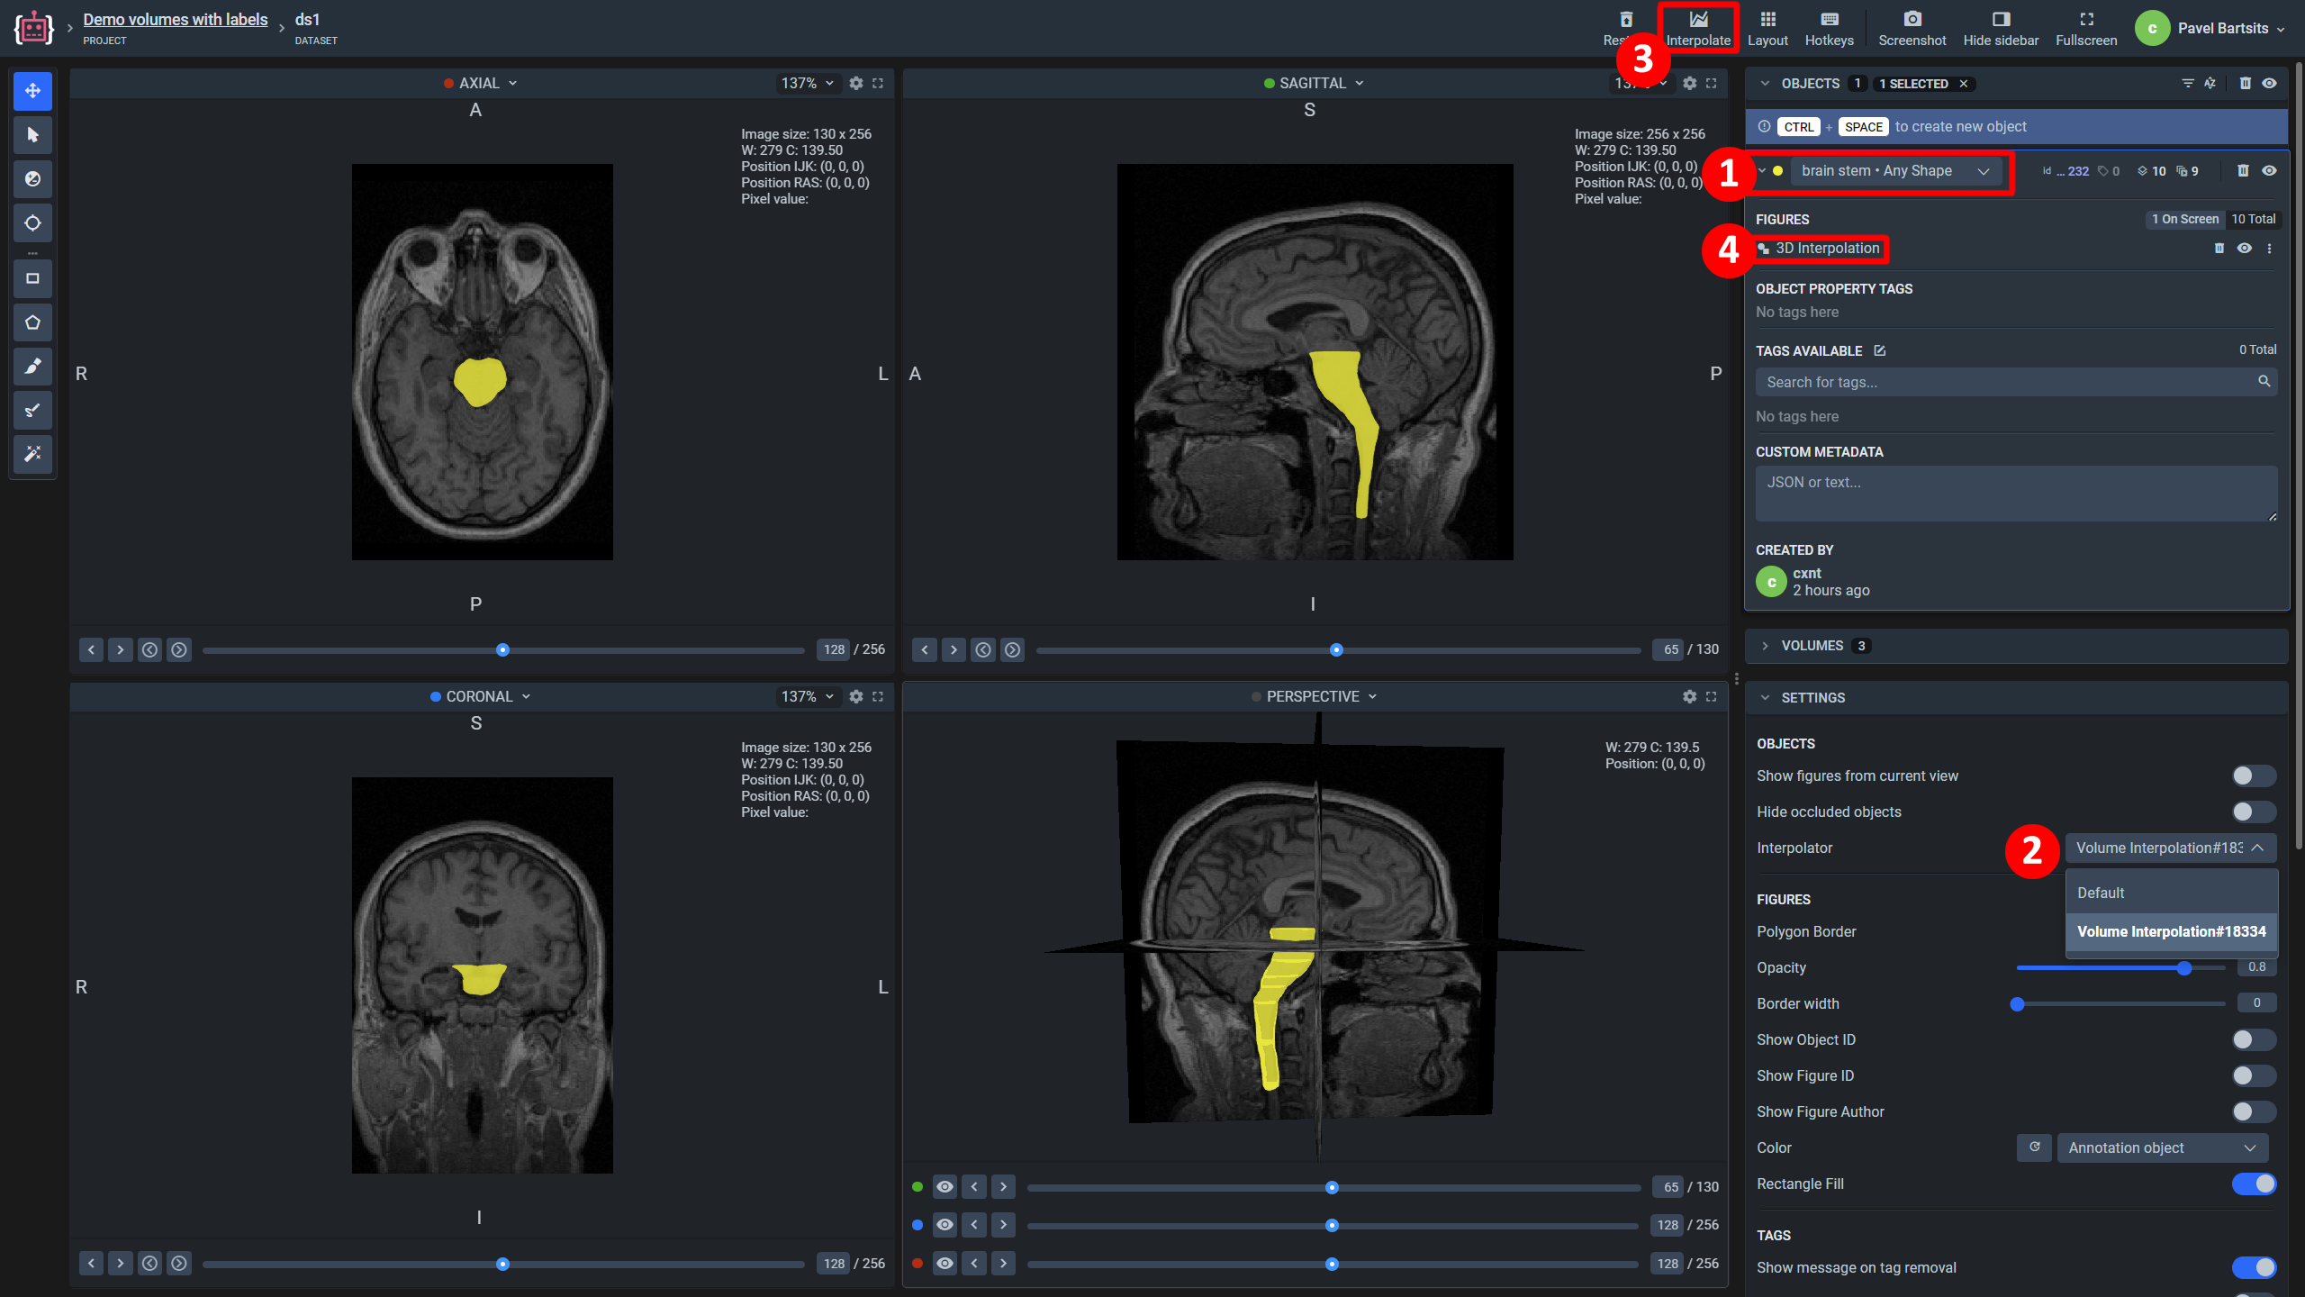Take a Screenshot from the top toolbar
Viewport: 2305px width, 1297px height.
point(1912,28)
